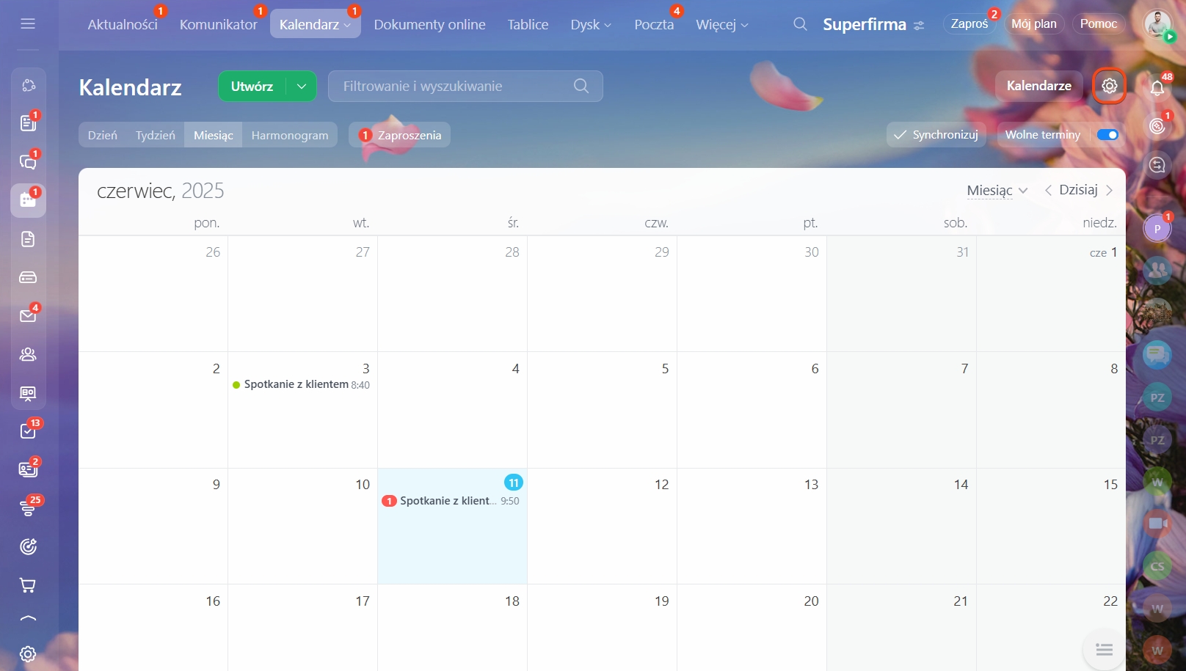Click the Synchronizuj check button
The width and height of the screenshot is (1186, 671).
click(x=936, y=135)
